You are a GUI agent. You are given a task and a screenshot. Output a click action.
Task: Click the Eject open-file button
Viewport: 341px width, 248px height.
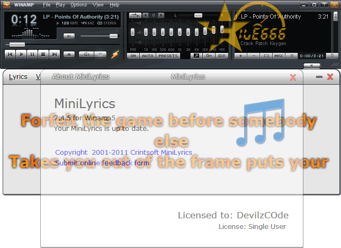pyautogui.click(x=69, y=55)
